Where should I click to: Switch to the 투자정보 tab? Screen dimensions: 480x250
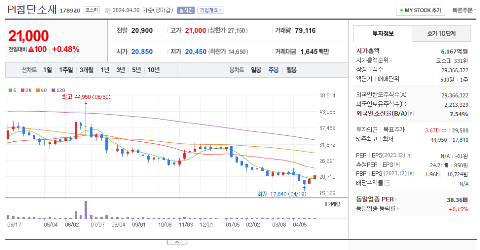tap(383, 34)
